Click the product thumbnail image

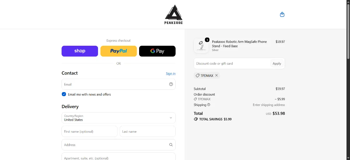coord(201,46)
